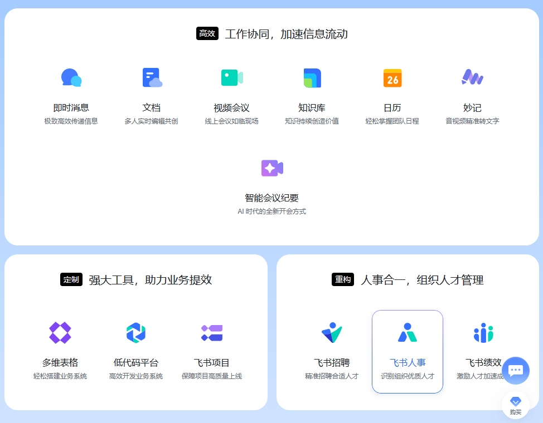
Task: Open the 飞书绩效 title
Action: pos(483,362)
